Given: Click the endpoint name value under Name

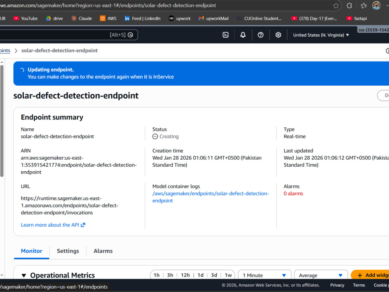Looking at the screenshot, I should [57, 137].
